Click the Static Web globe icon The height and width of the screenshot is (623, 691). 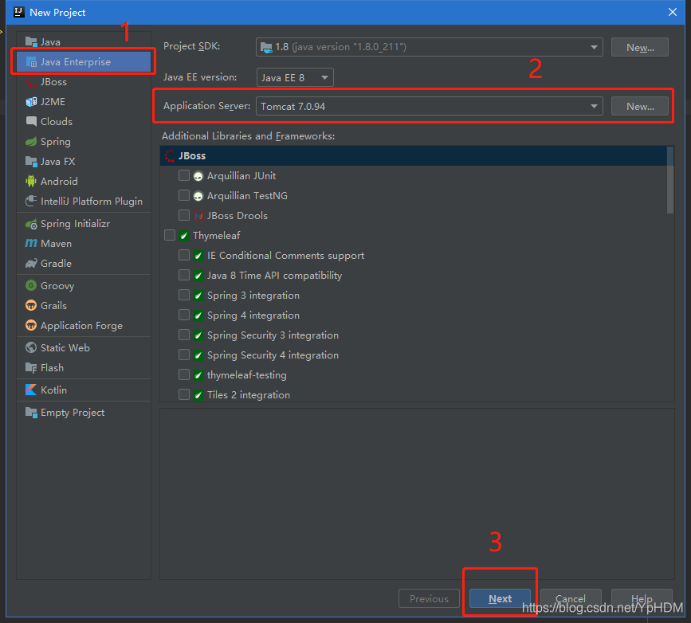(x=31, y=347)
